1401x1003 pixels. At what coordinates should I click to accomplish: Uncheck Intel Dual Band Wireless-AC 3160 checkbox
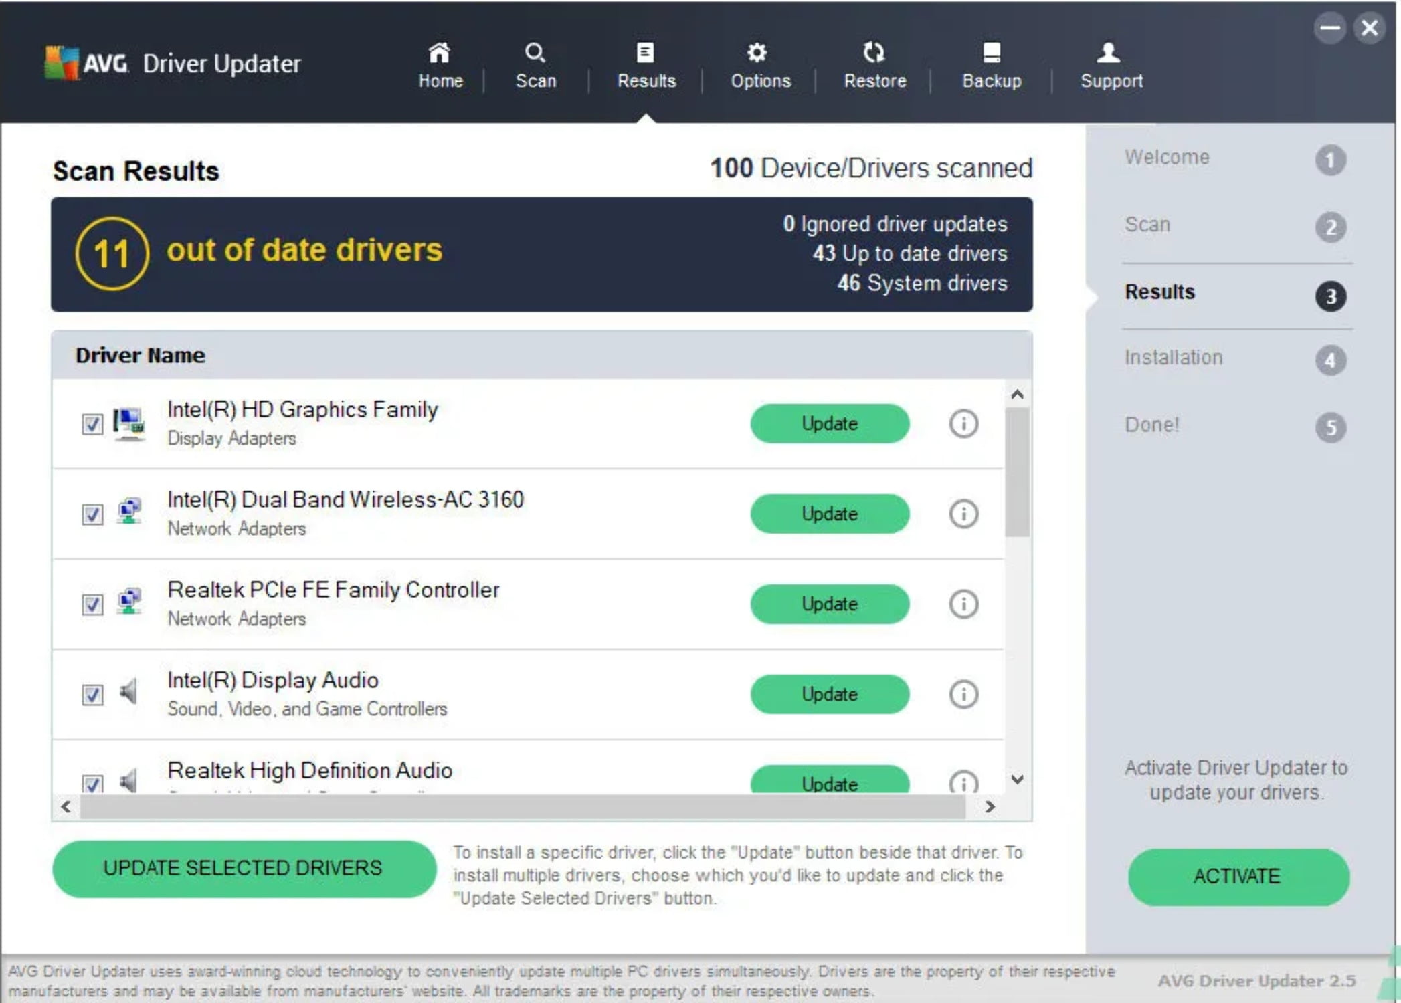point(92,514)
